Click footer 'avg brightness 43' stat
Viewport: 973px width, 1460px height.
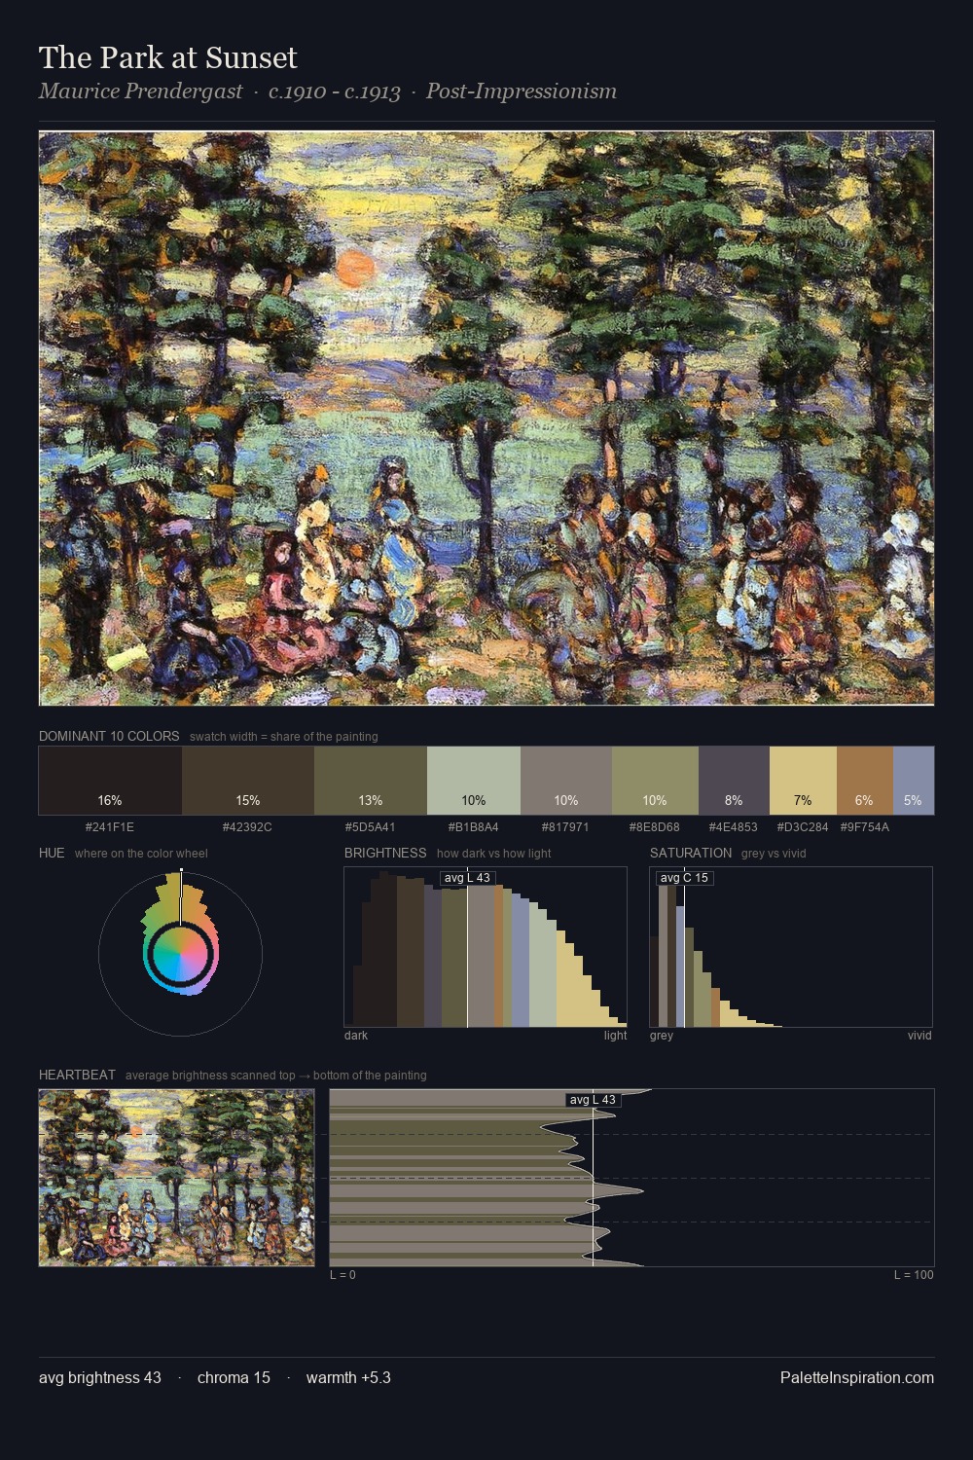[100, 1377]
